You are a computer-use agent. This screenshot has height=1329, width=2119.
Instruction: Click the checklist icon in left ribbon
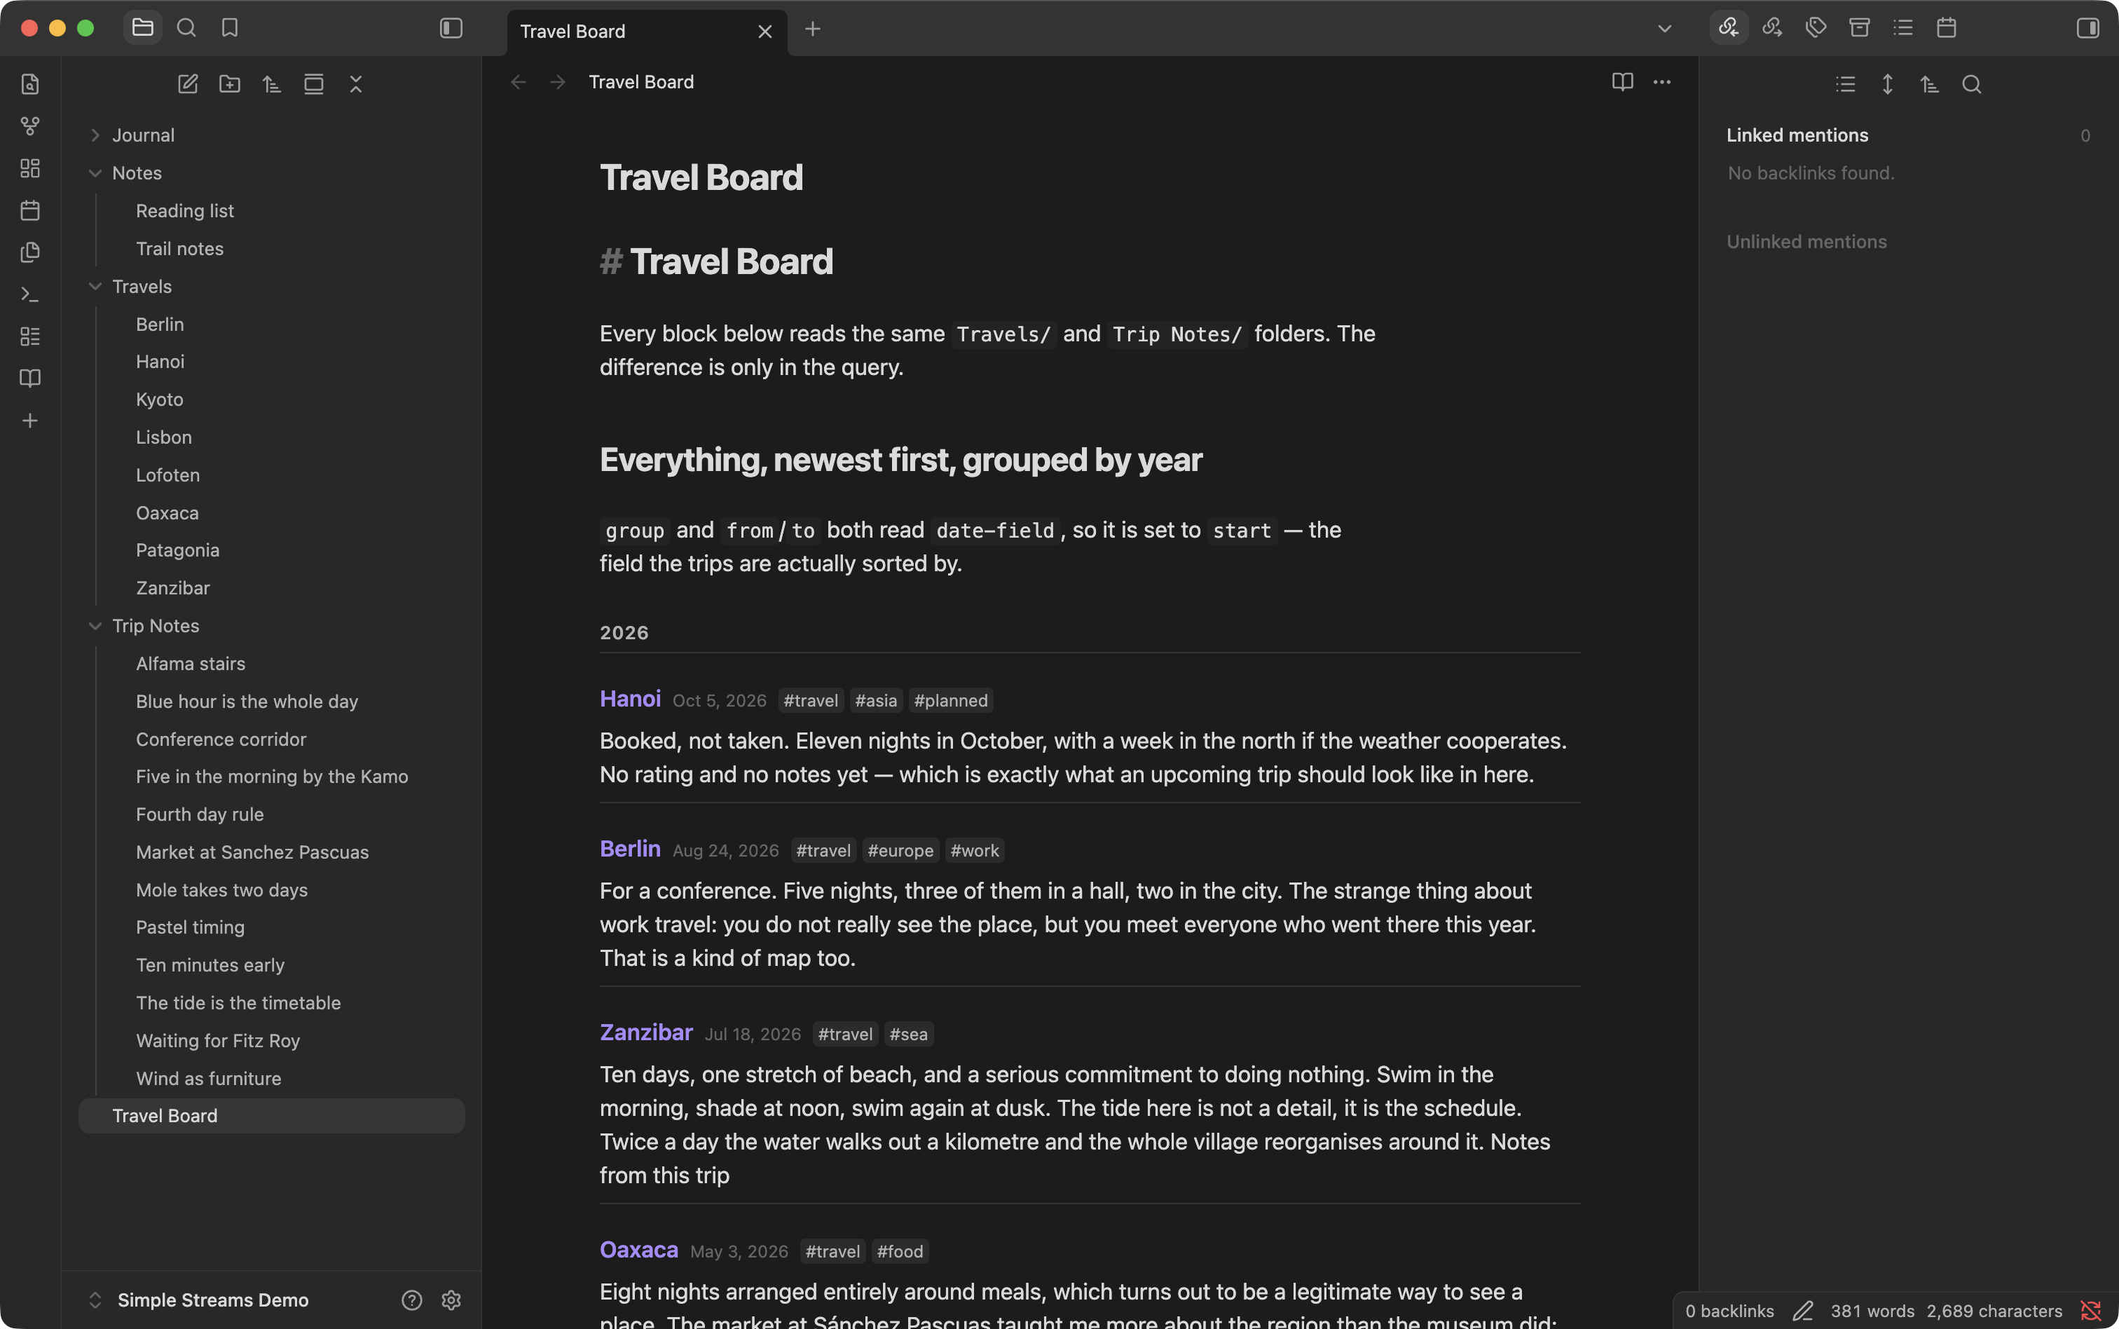click(x=30, y=336)
